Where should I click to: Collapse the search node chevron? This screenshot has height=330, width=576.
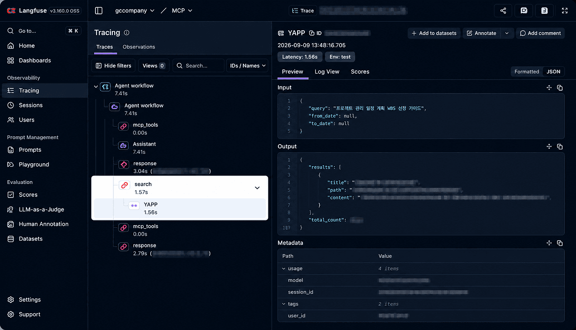click(x=257, y=188)
